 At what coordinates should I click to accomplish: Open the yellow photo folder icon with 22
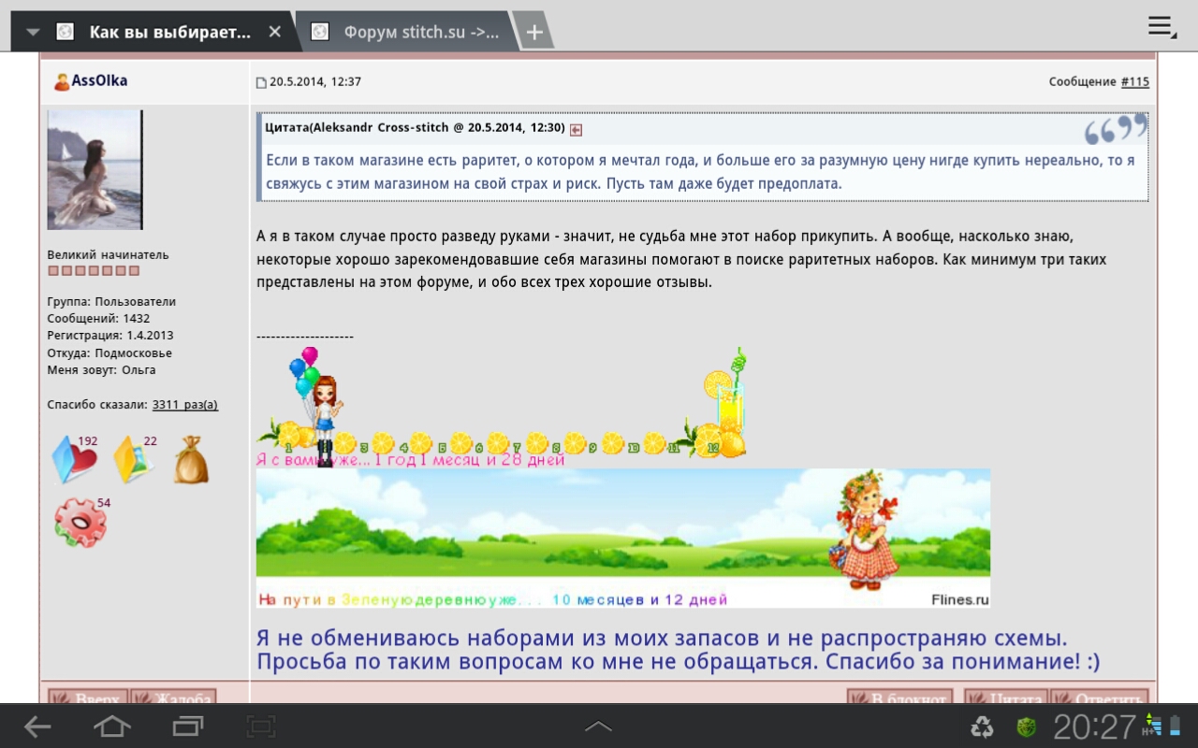tap(134, 459)
